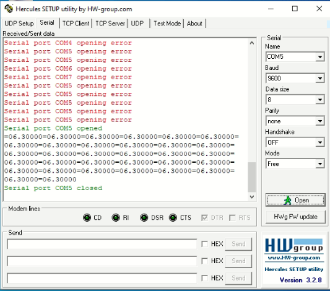Open the Baud rate dropdown showing 9600
This screenshot has width=330, height=291.
[x=320, y=78]
